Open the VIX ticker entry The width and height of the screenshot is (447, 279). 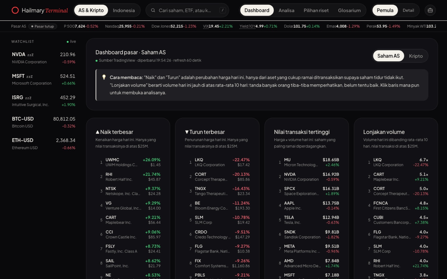click(218, 26)
